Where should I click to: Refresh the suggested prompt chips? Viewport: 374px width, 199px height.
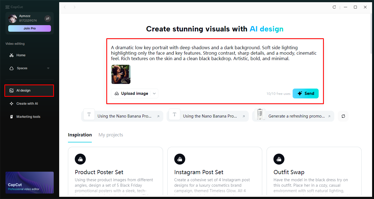pos(343,116)
